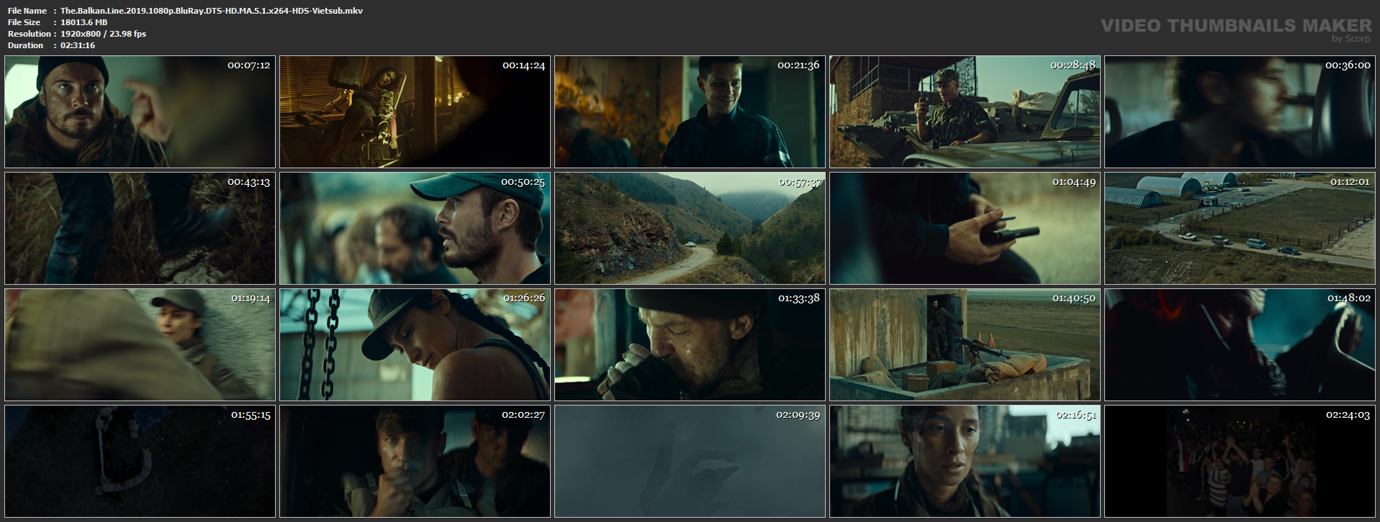Select the frame at 00:21:36

point(690,112)
